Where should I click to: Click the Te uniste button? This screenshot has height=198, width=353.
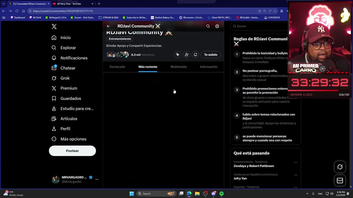coord(211,55)
